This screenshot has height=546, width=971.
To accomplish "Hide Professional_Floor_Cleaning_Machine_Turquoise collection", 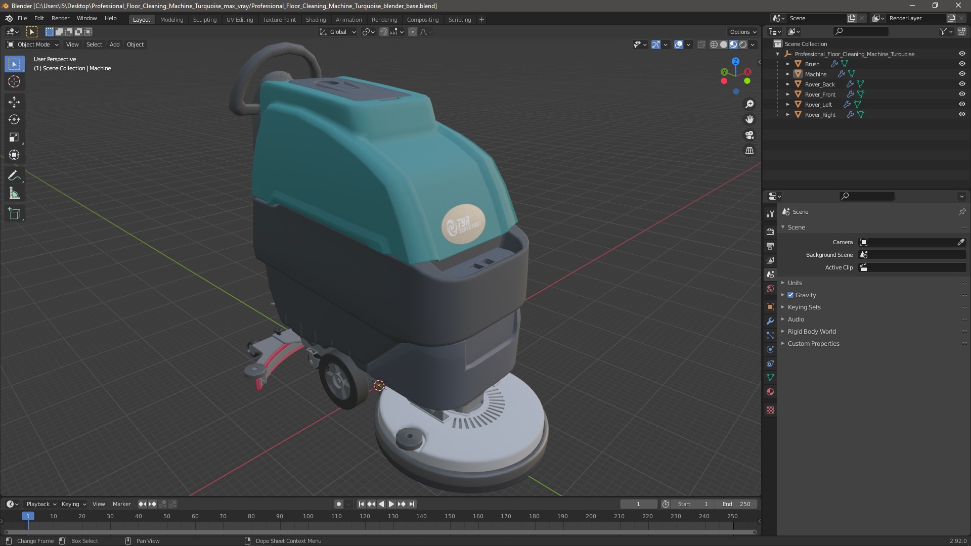I will (962, 54).
